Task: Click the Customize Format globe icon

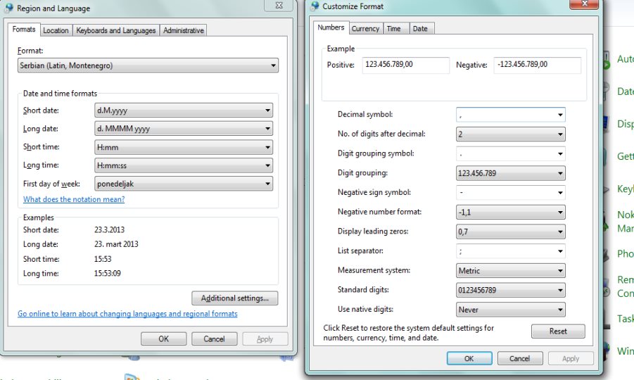Action: [315, 6]
